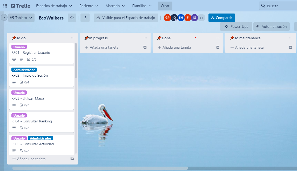Open the RF02 - Inicio de Sesión card
297x171 pixels.
pos(42,76)
